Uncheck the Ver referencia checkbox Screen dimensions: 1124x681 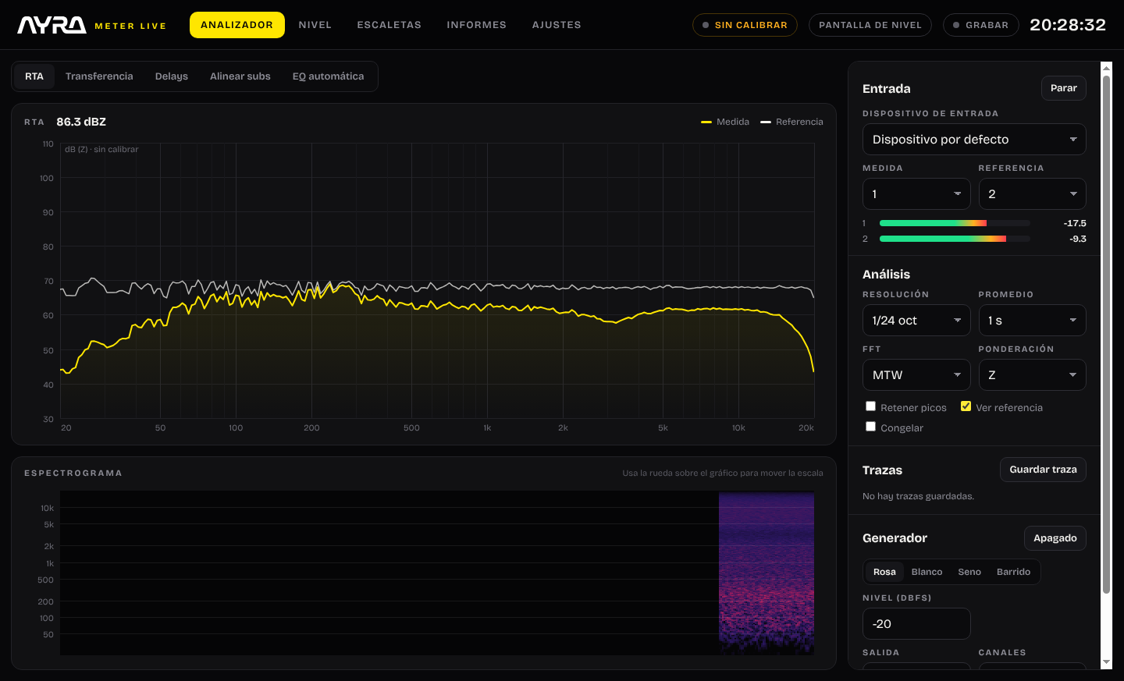(966, 406)
